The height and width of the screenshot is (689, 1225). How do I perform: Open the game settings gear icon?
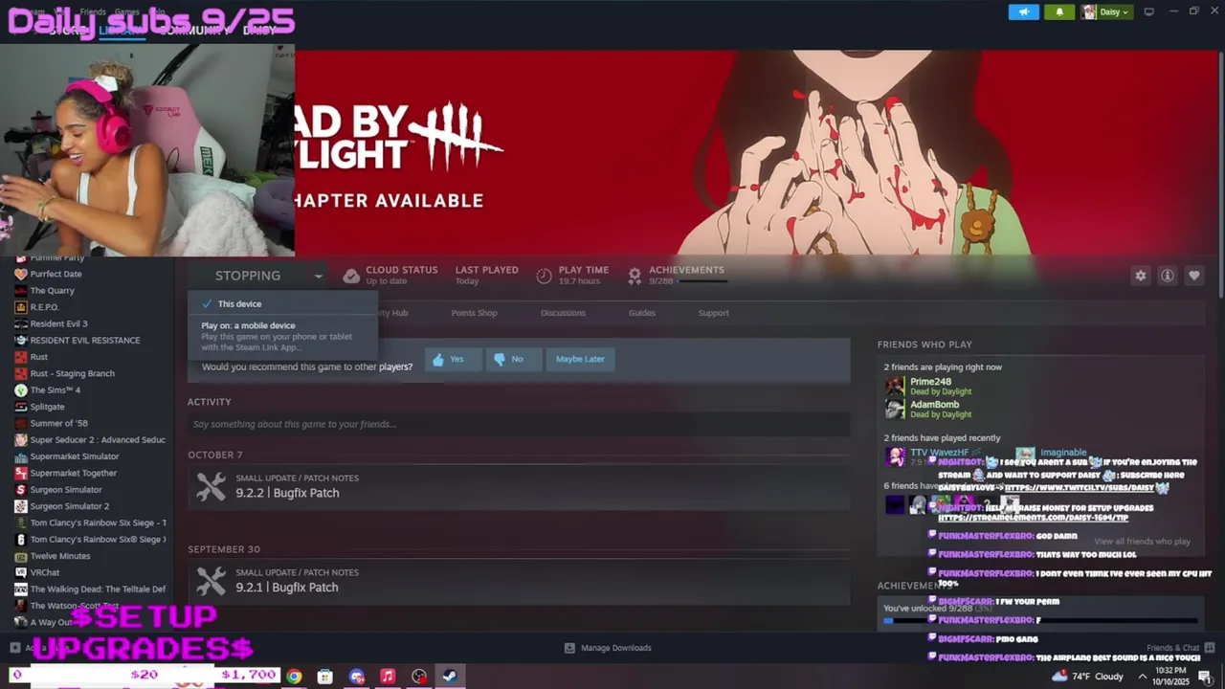(x=1140, y=276)
